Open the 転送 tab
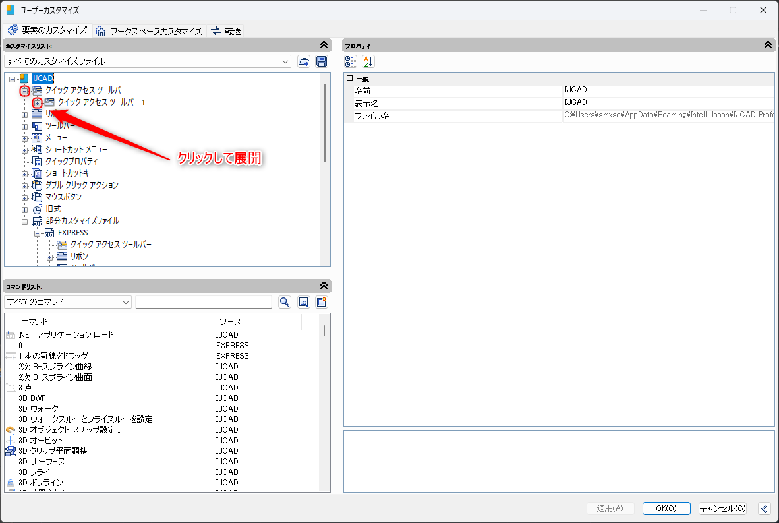Viewport: 779px width, 523px height. (x=226, y=31)
